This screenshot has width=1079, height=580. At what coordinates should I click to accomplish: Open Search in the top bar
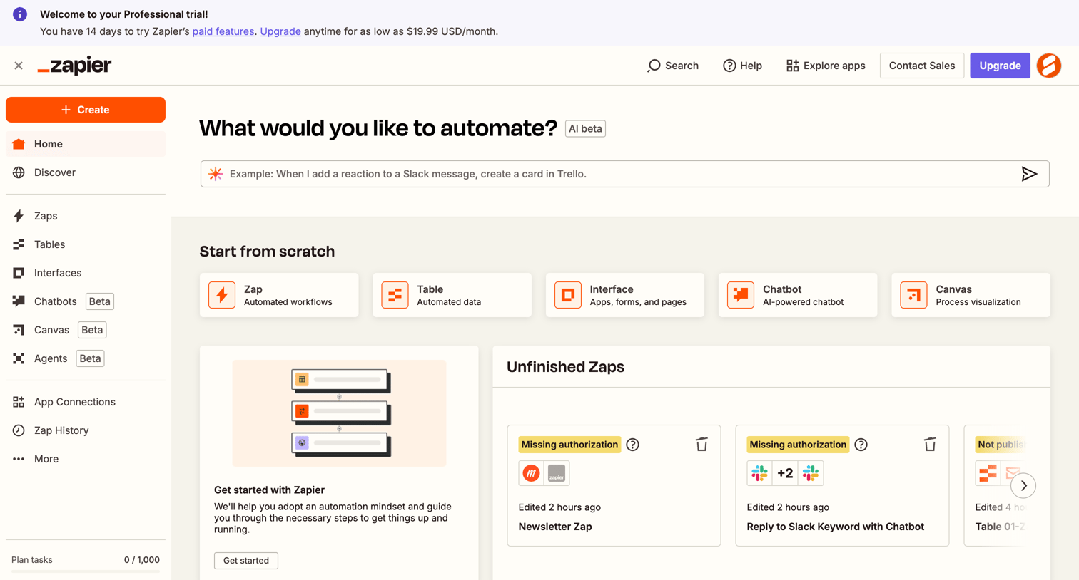tap(673, 66)
